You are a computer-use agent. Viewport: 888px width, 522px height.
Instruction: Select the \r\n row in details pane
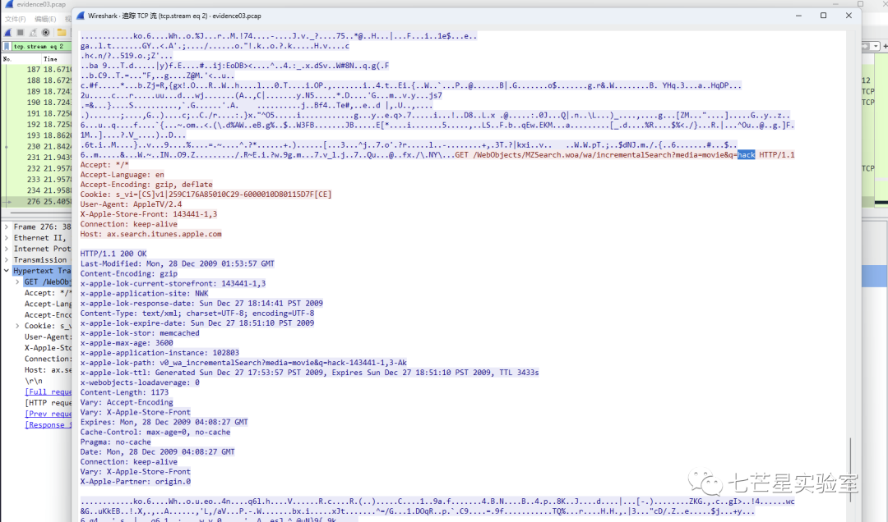tap(34, 381)
